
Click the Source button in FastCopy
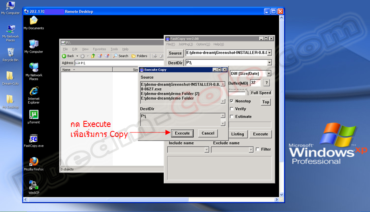point(175,53)
